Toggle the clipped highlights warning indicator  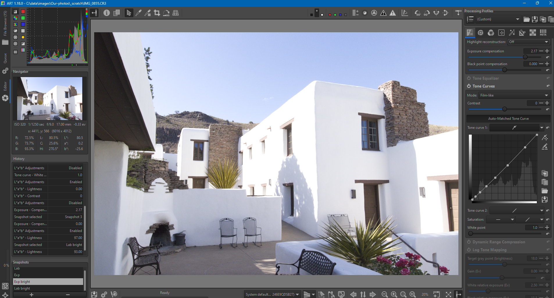point(393,13)
